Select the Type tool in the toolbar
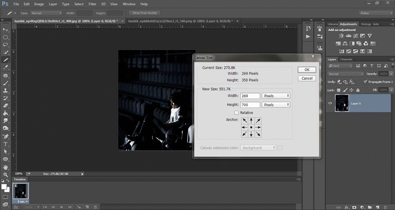The height and width of the screenshot is (210, 395). tap(5, 144)
